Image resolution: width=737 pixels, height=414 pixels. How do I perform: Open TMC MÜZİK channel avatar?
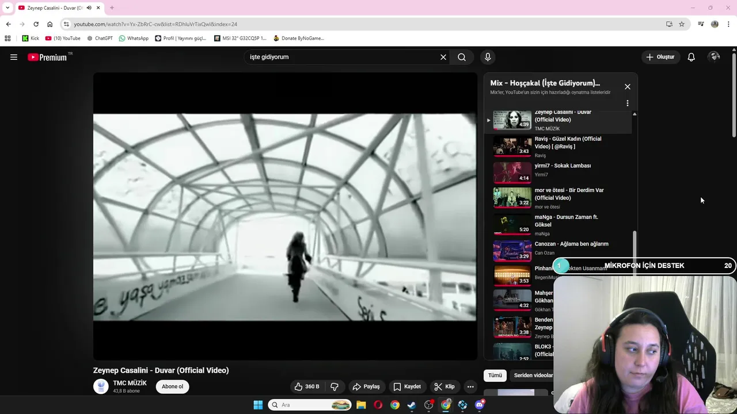[x=101, y=386]
